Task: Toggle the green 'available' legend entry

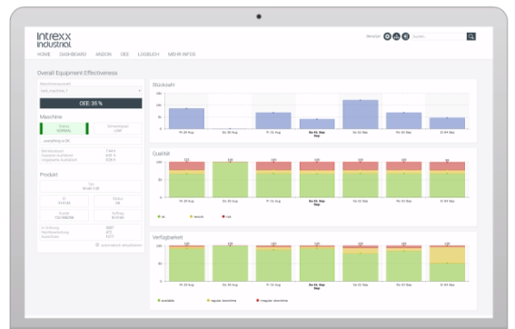Action: [166, 301]
